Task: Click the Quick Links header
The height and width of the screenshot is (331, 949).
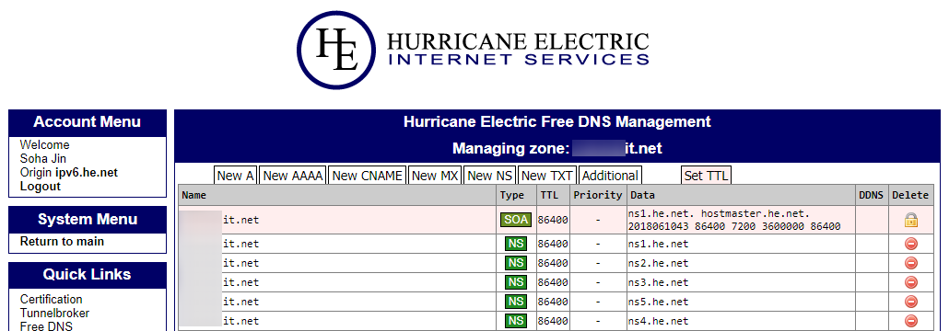Action: pyautogui.click(x=88, y=274)
